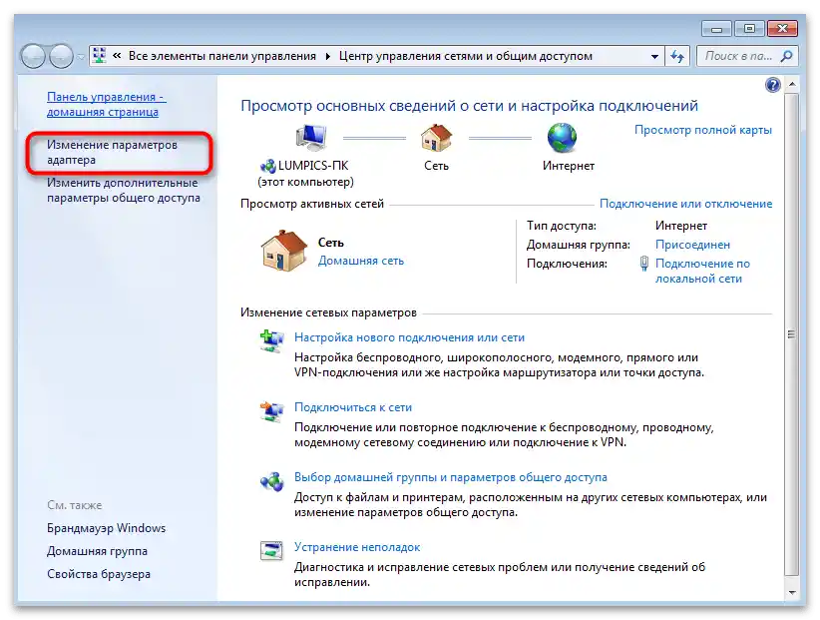Expand the double chevron in the address bar
820x620 pixels.
click(x=117, y=56)
